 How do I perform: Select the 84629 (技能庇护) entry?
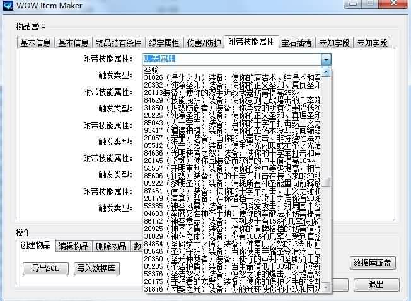pyautogui.click(x=232, y=100)
